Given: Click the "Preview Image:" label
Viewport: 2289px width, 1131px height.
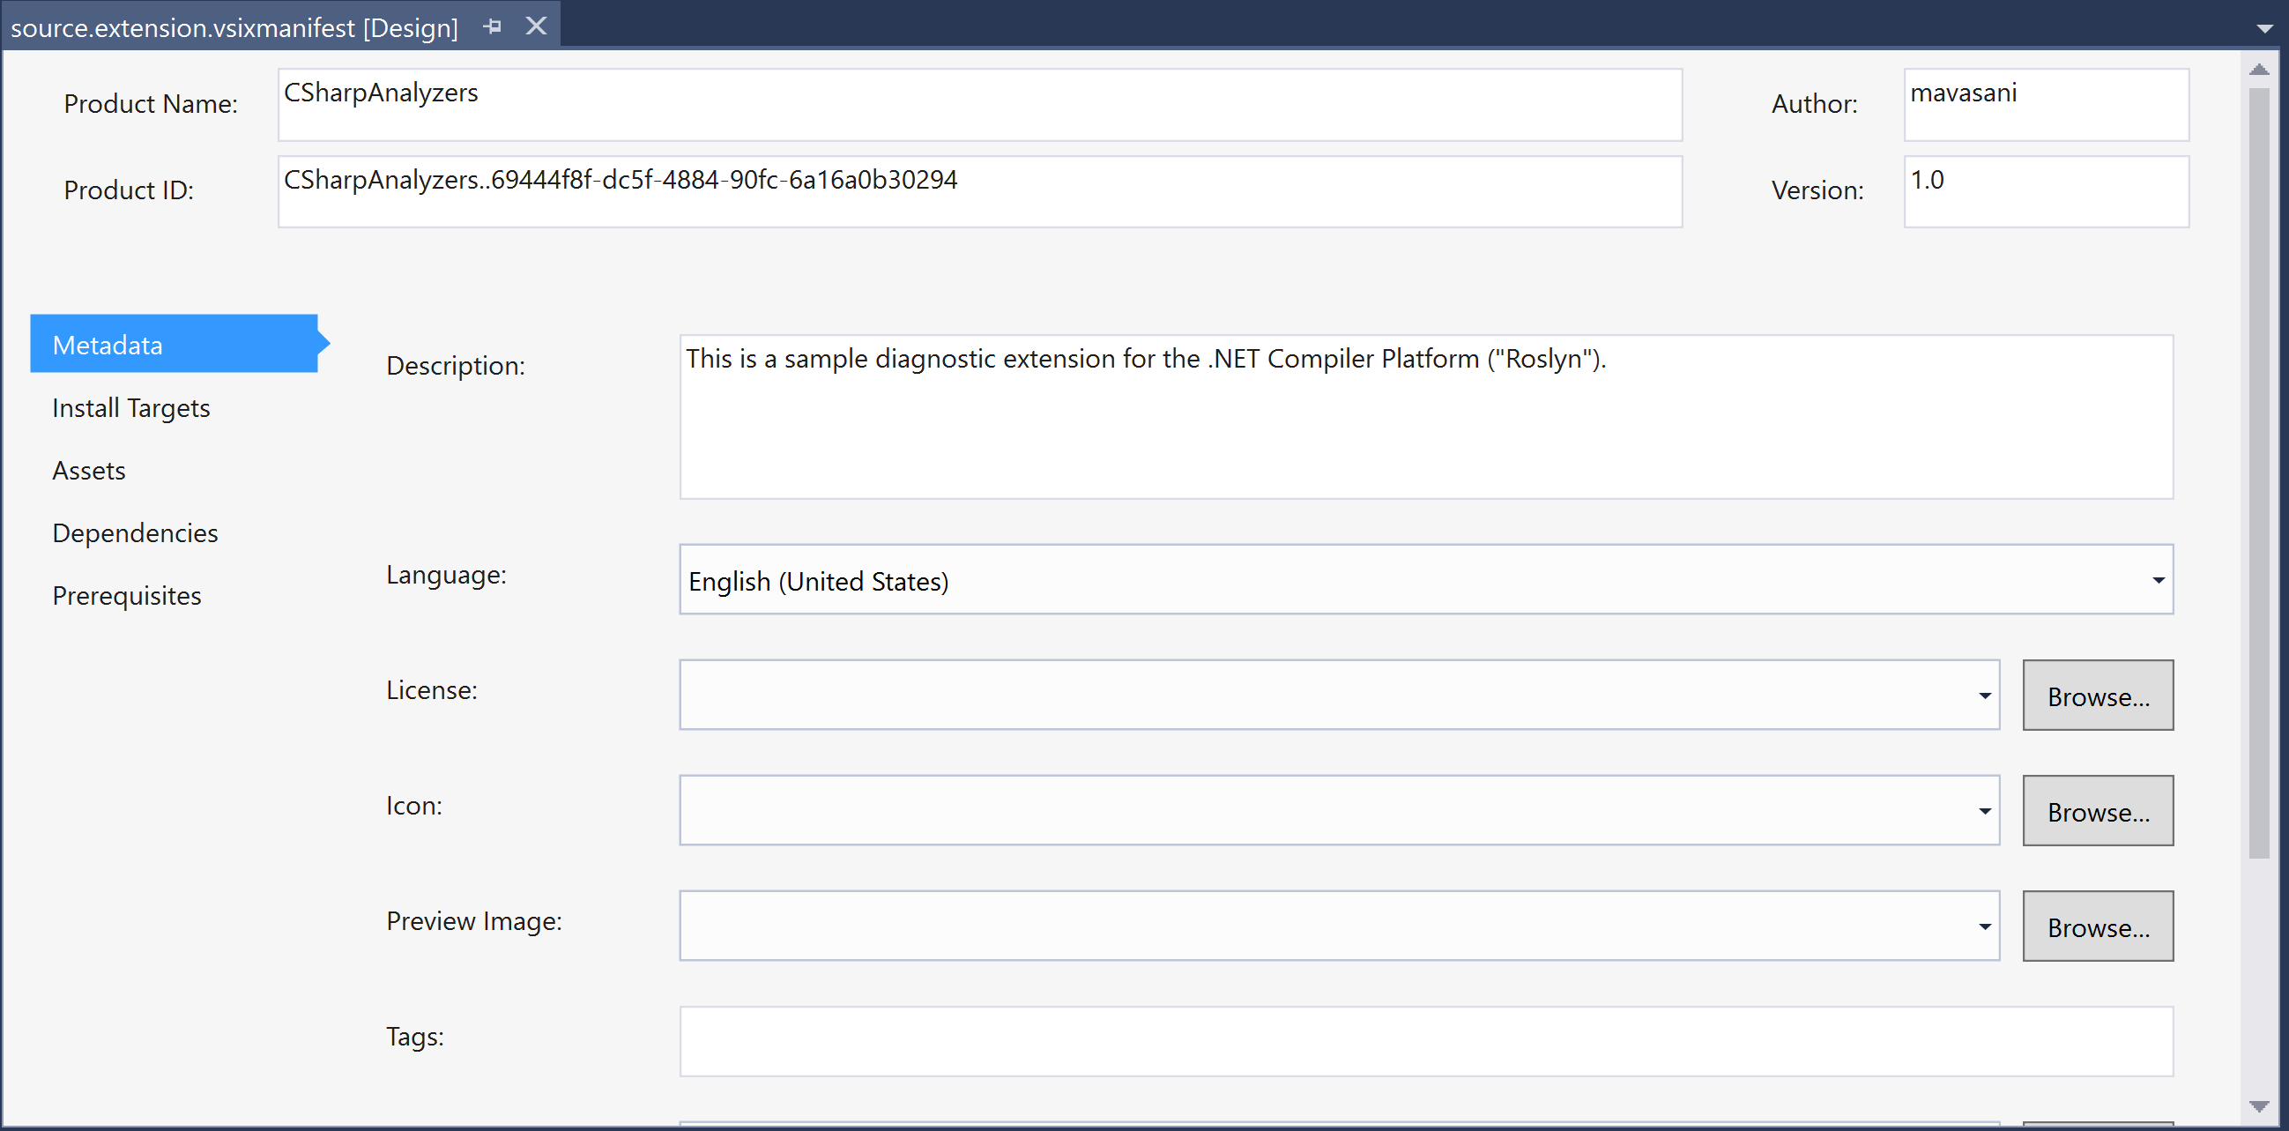Looking at the screenshot, I should point(473,921).
